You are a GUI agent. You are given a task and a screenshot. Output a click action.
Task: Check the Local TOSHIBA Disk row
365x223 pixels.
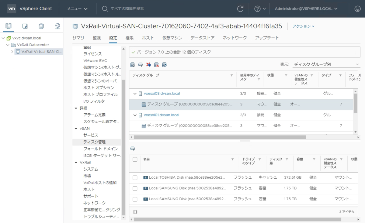(x=135, y=178)
